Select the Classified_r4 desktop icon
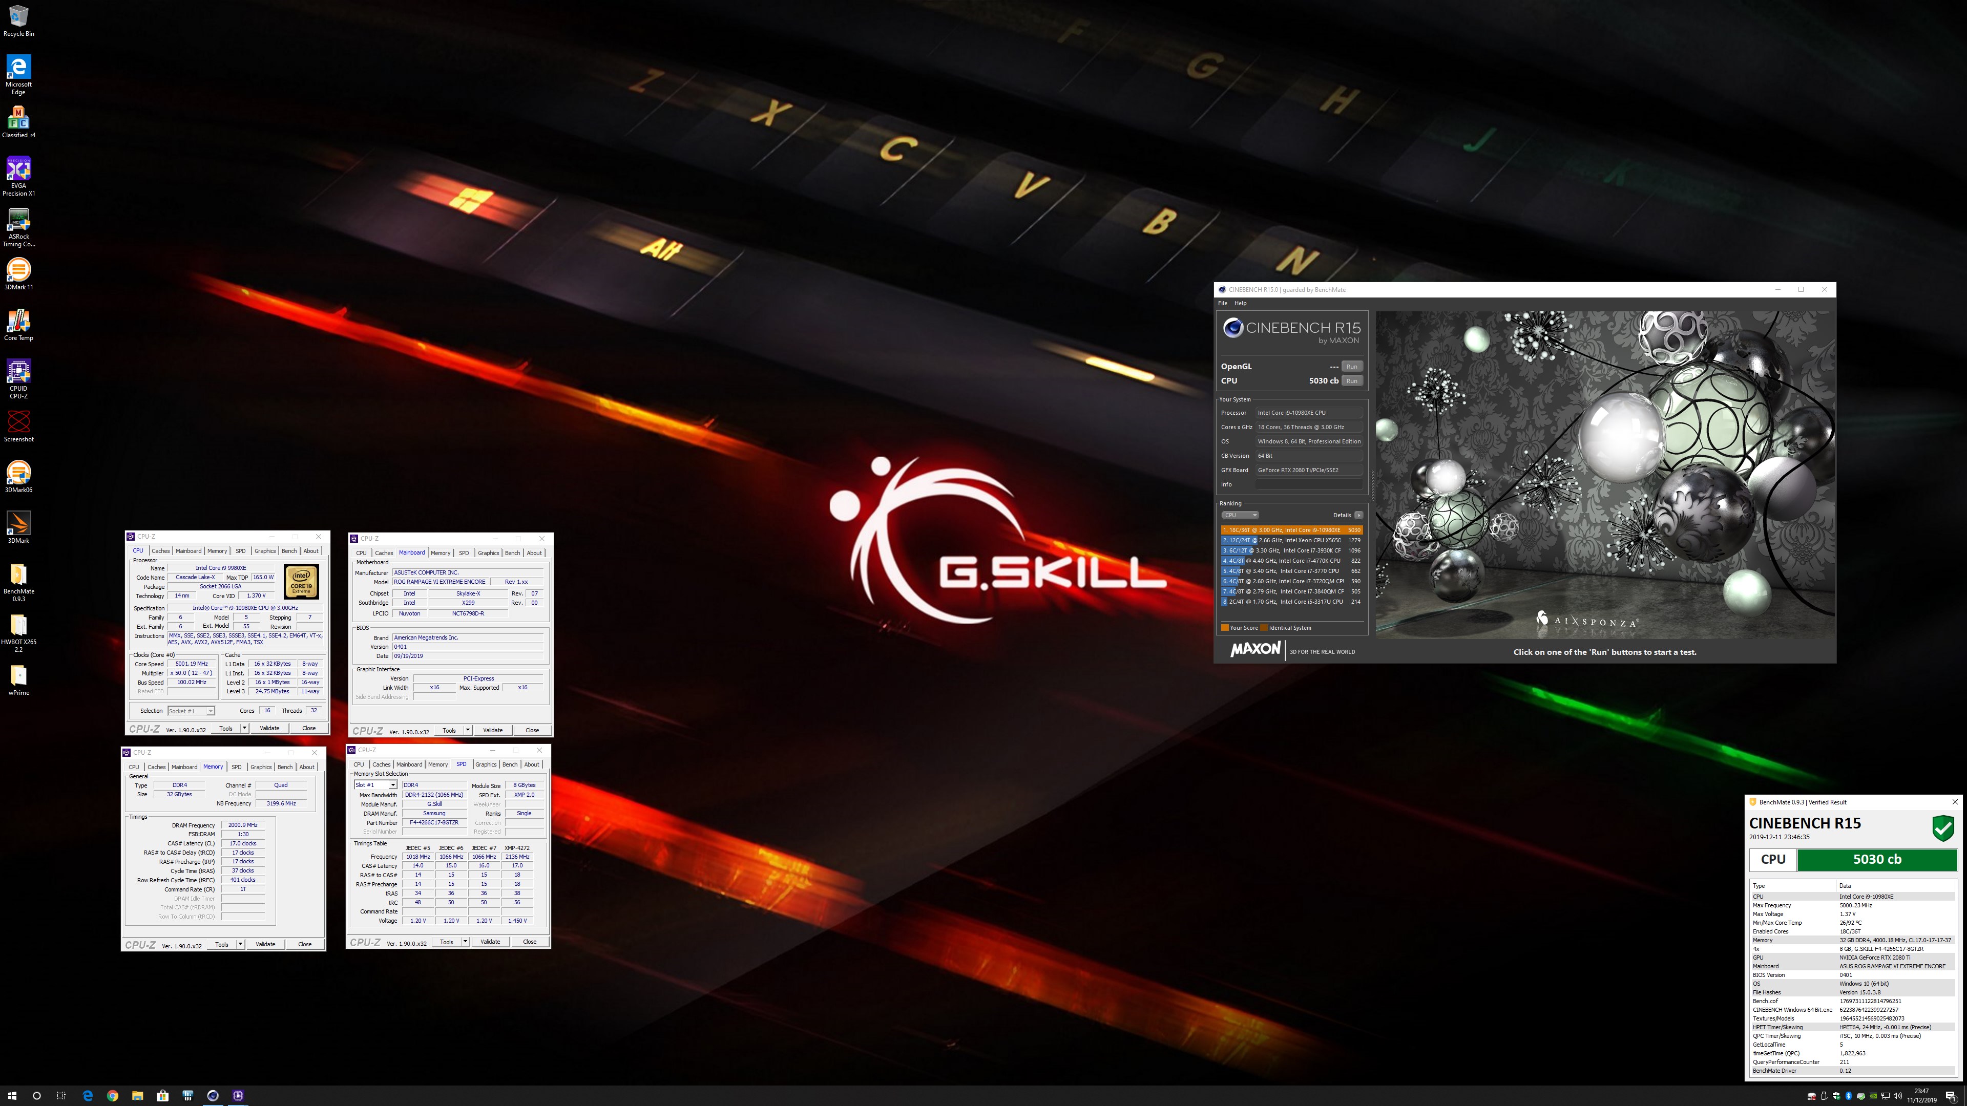This screenshot has width=1967, height=1106. 18,122
